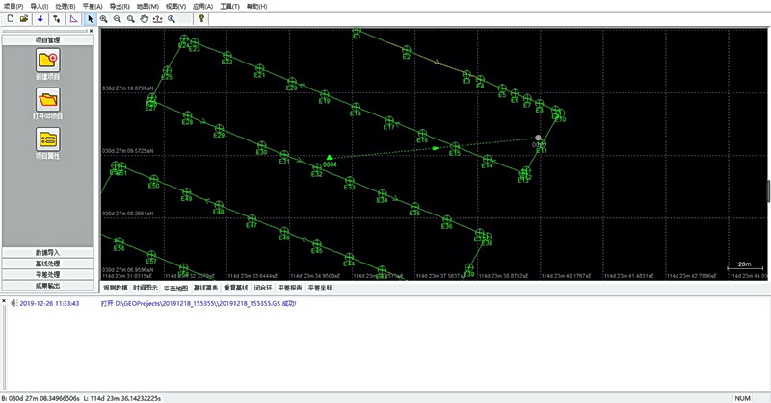Click the blue down-arrow import icon
Screen dimensions: 771x403
click(40, 18)
